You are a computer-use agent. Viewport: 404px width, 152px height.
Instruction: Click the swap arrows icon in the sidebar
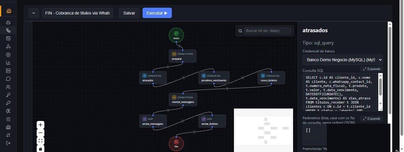pyautogui.click(x=8, y=135)
